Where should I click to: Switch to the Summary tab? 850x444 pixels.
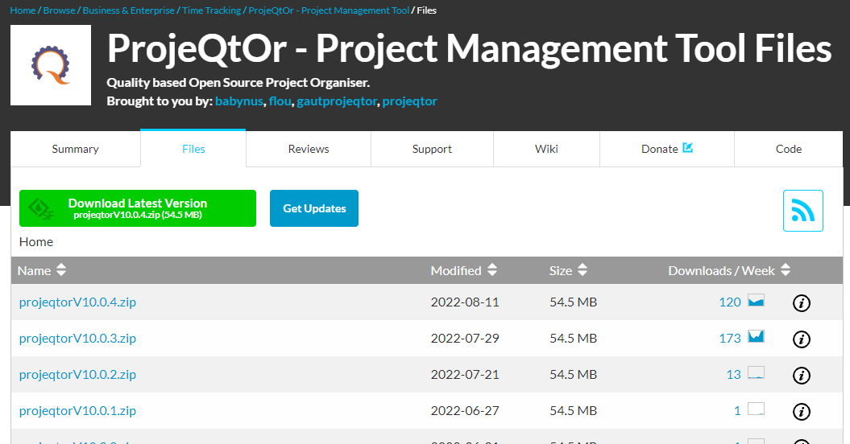[76, 149]
